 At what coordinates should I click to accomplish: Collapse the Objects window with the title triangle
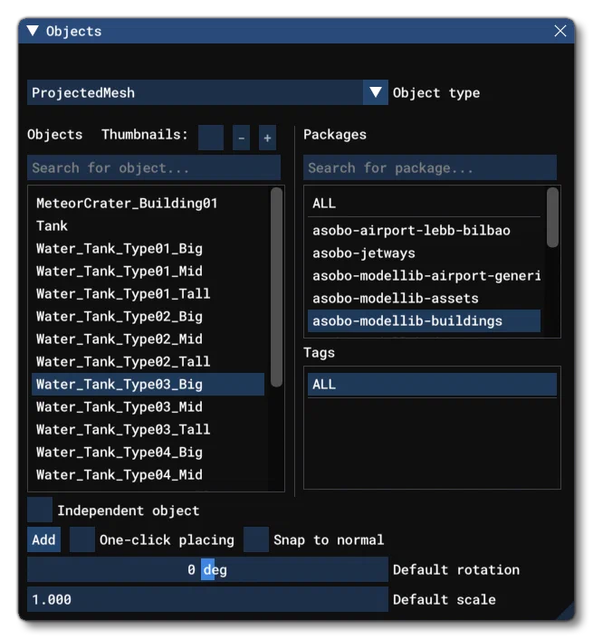click(33, 31)
